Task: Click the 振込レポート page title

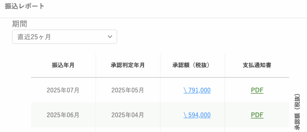Action: click(x=25, y=6)
